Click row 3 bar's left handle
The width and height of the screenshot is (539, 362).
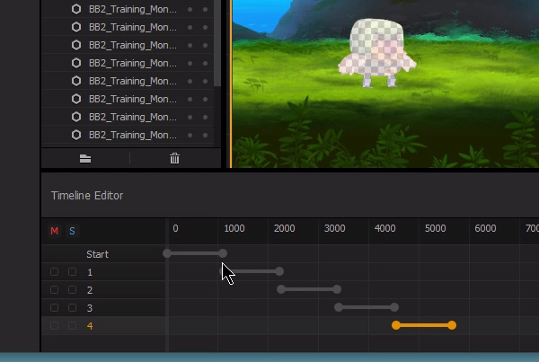tap(339, 307)
